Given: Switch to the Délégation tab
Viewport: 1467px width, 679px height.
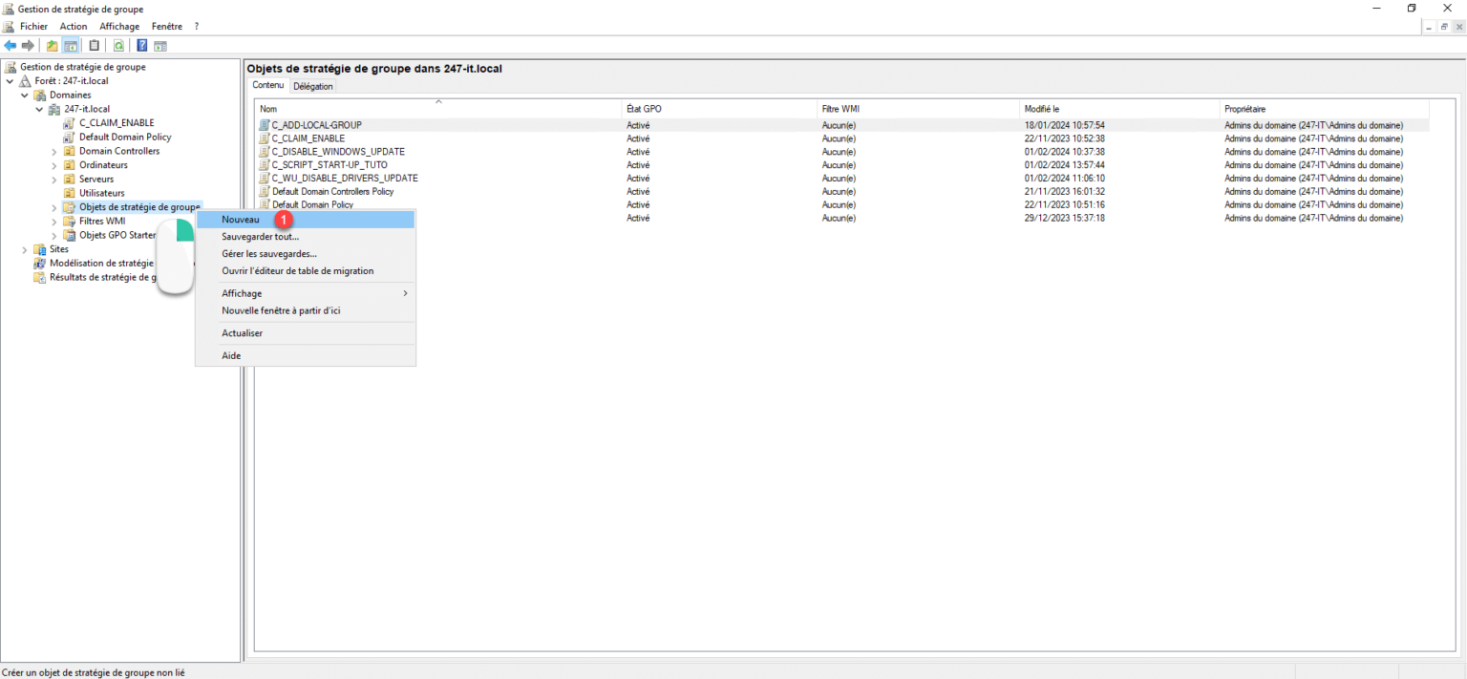Looking at the screenshot, I should click(x=312, y=85).
